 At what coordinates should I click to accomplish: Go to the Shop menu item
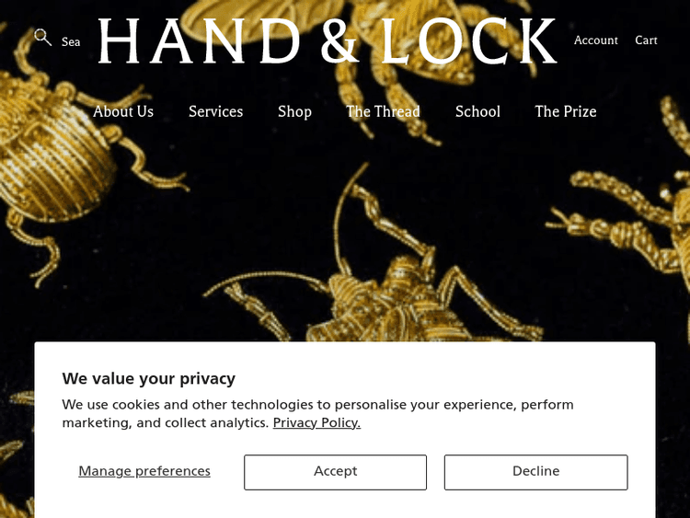(x=294, y=111)
